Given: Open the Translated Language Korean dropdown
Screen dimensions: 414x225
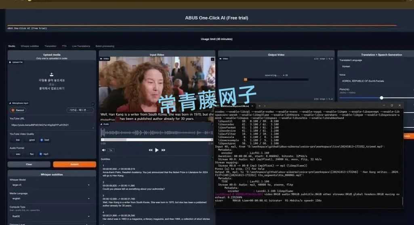Looking at the screenshot, I should [376, 67].
